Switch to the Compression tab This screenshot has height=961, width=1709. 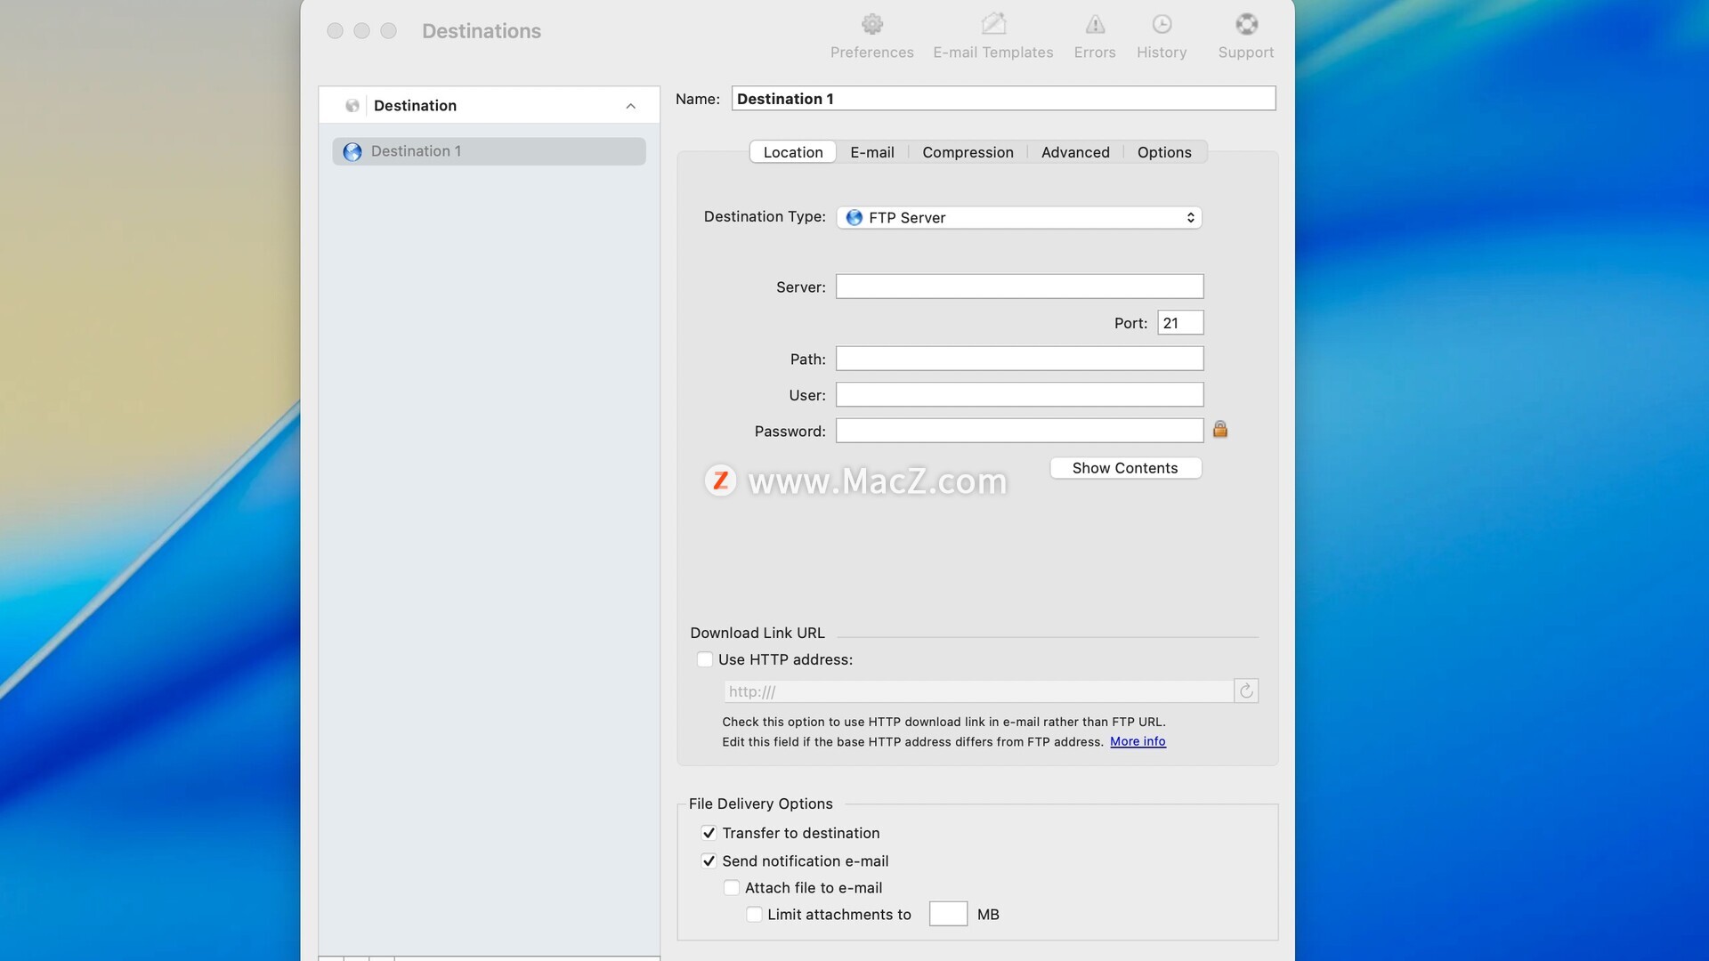968,152
